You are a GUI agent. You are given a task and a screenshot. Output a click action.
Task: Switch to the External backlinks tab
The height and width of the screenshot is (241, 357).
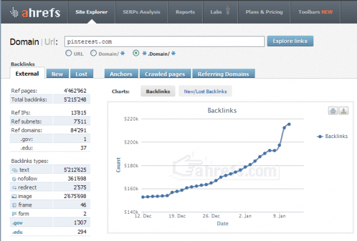click(27, 74)
